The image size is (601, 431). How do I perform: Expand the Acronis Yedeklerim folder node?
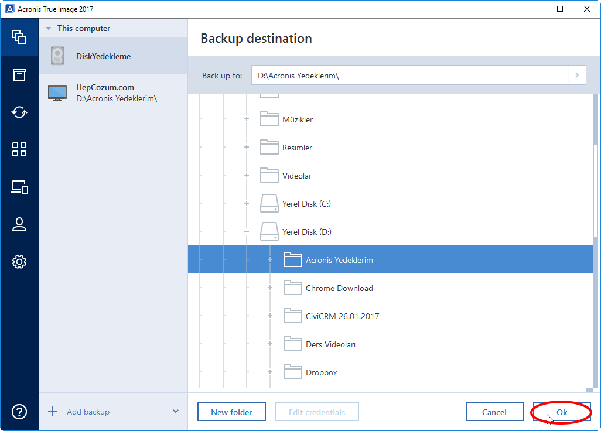click(x=270, y=259)
